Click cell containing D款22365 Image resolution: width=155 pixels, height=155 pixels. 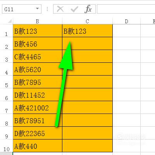coord(38,133)
